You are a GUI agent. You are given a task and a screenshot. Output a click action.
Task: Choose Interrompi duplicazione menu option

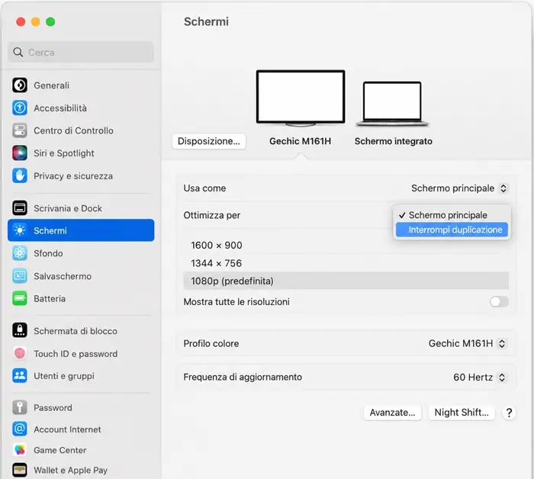coord(452,230)
